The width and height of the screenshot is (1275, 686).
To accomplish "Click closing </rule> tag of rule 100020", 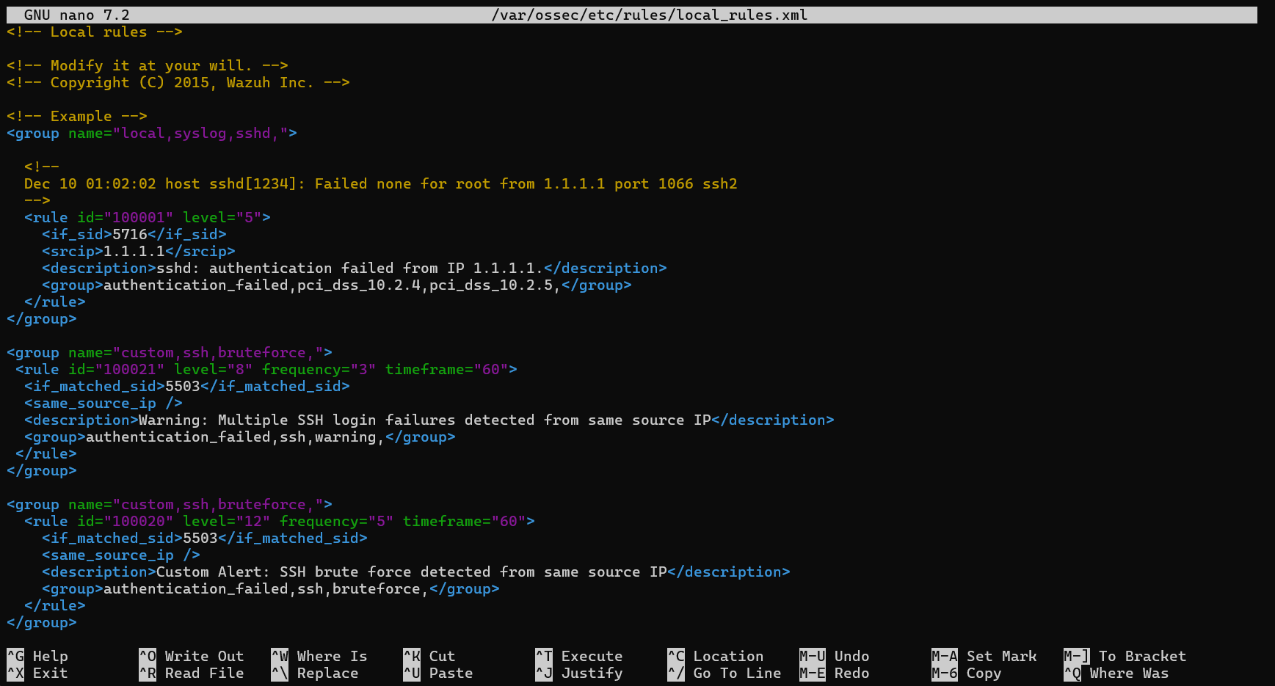I will (x=55, y=605).
